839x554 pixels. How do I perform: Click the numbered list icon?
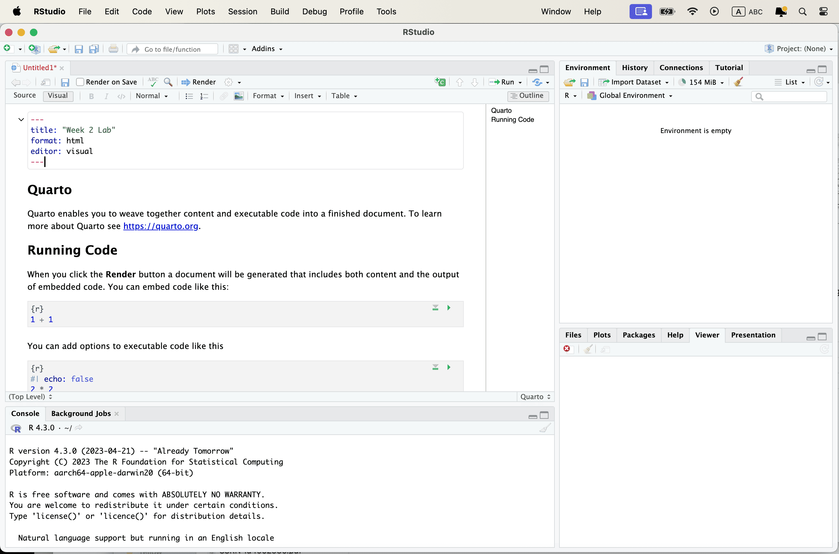tap(204, 96)
